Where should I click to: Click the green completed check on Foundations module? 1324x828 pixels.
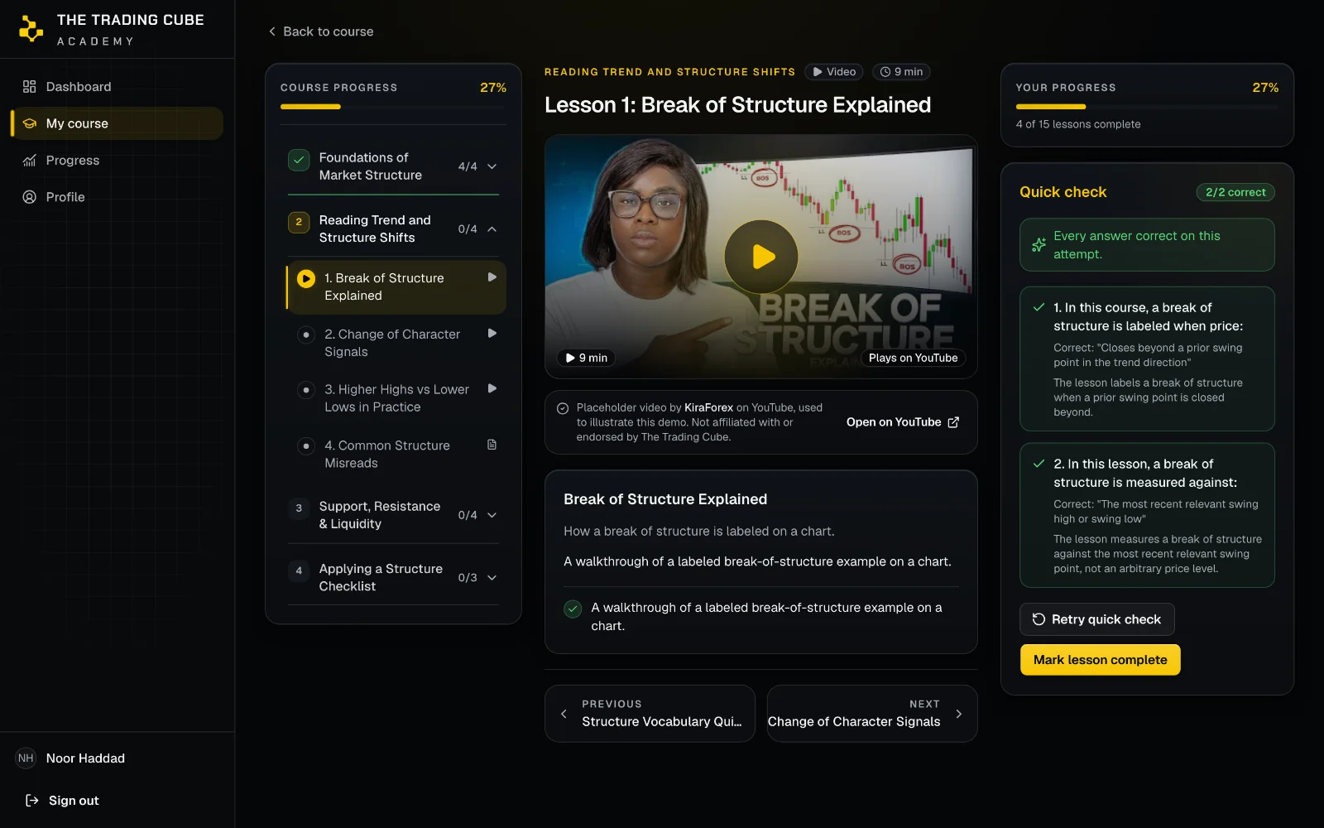click(299, 160)
